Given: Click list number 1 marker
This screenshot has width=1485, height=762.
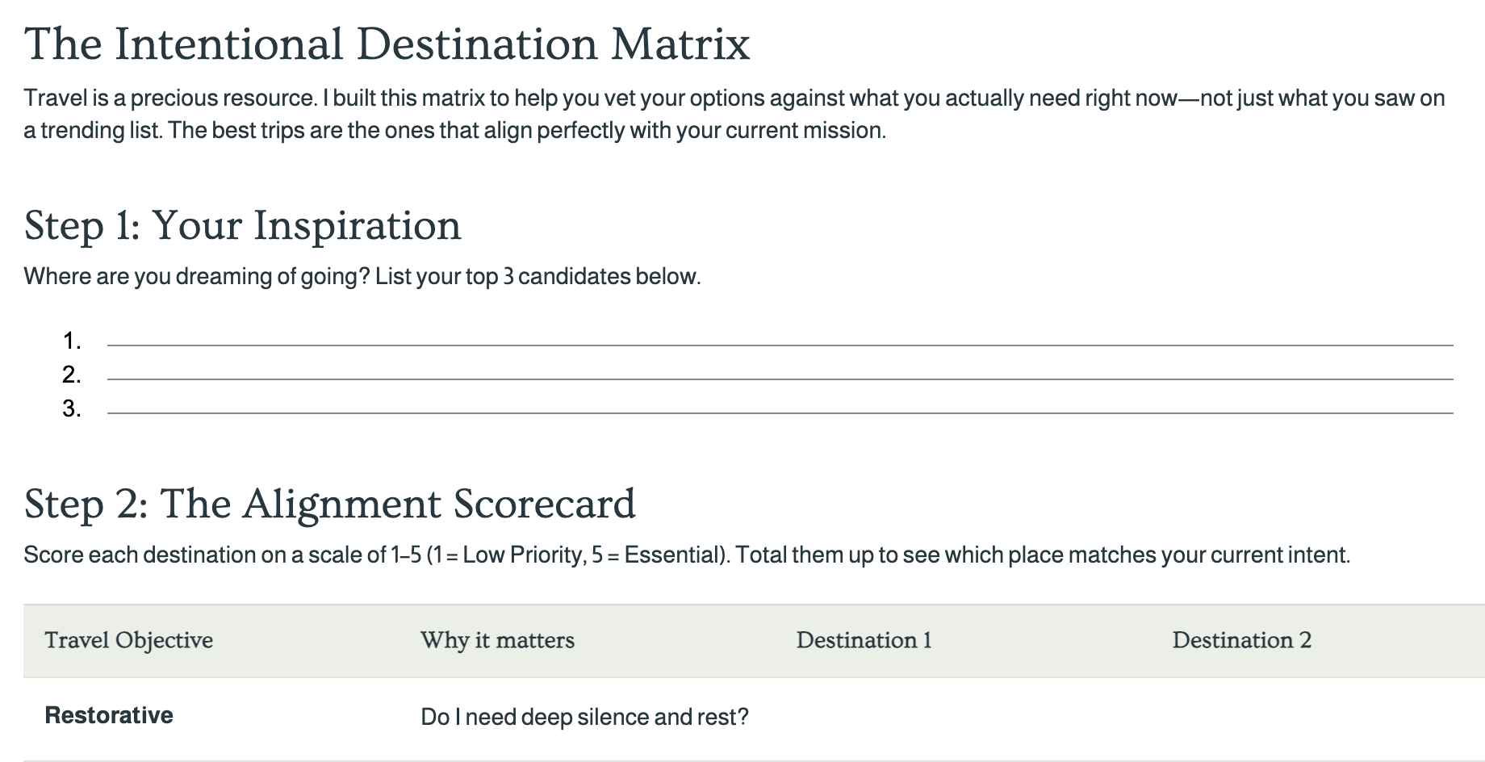Looking at the screenshot, I should [x=72, y=341].
